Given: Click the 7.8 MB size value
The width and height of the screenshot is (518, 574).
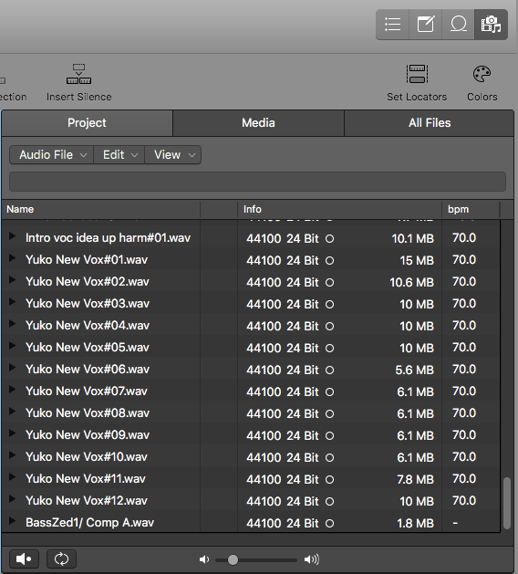Looking at the screenshot, I should coord(416,480).
